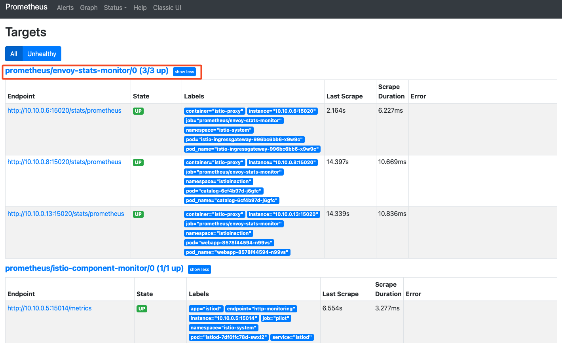Click Endpoint header in envoy-stats table
This screenshot has height=346, width=562.
pyautogui.click(x=21, y=96)
